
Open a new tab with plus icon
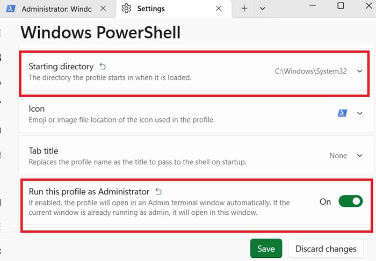click(x=244, y=9)
